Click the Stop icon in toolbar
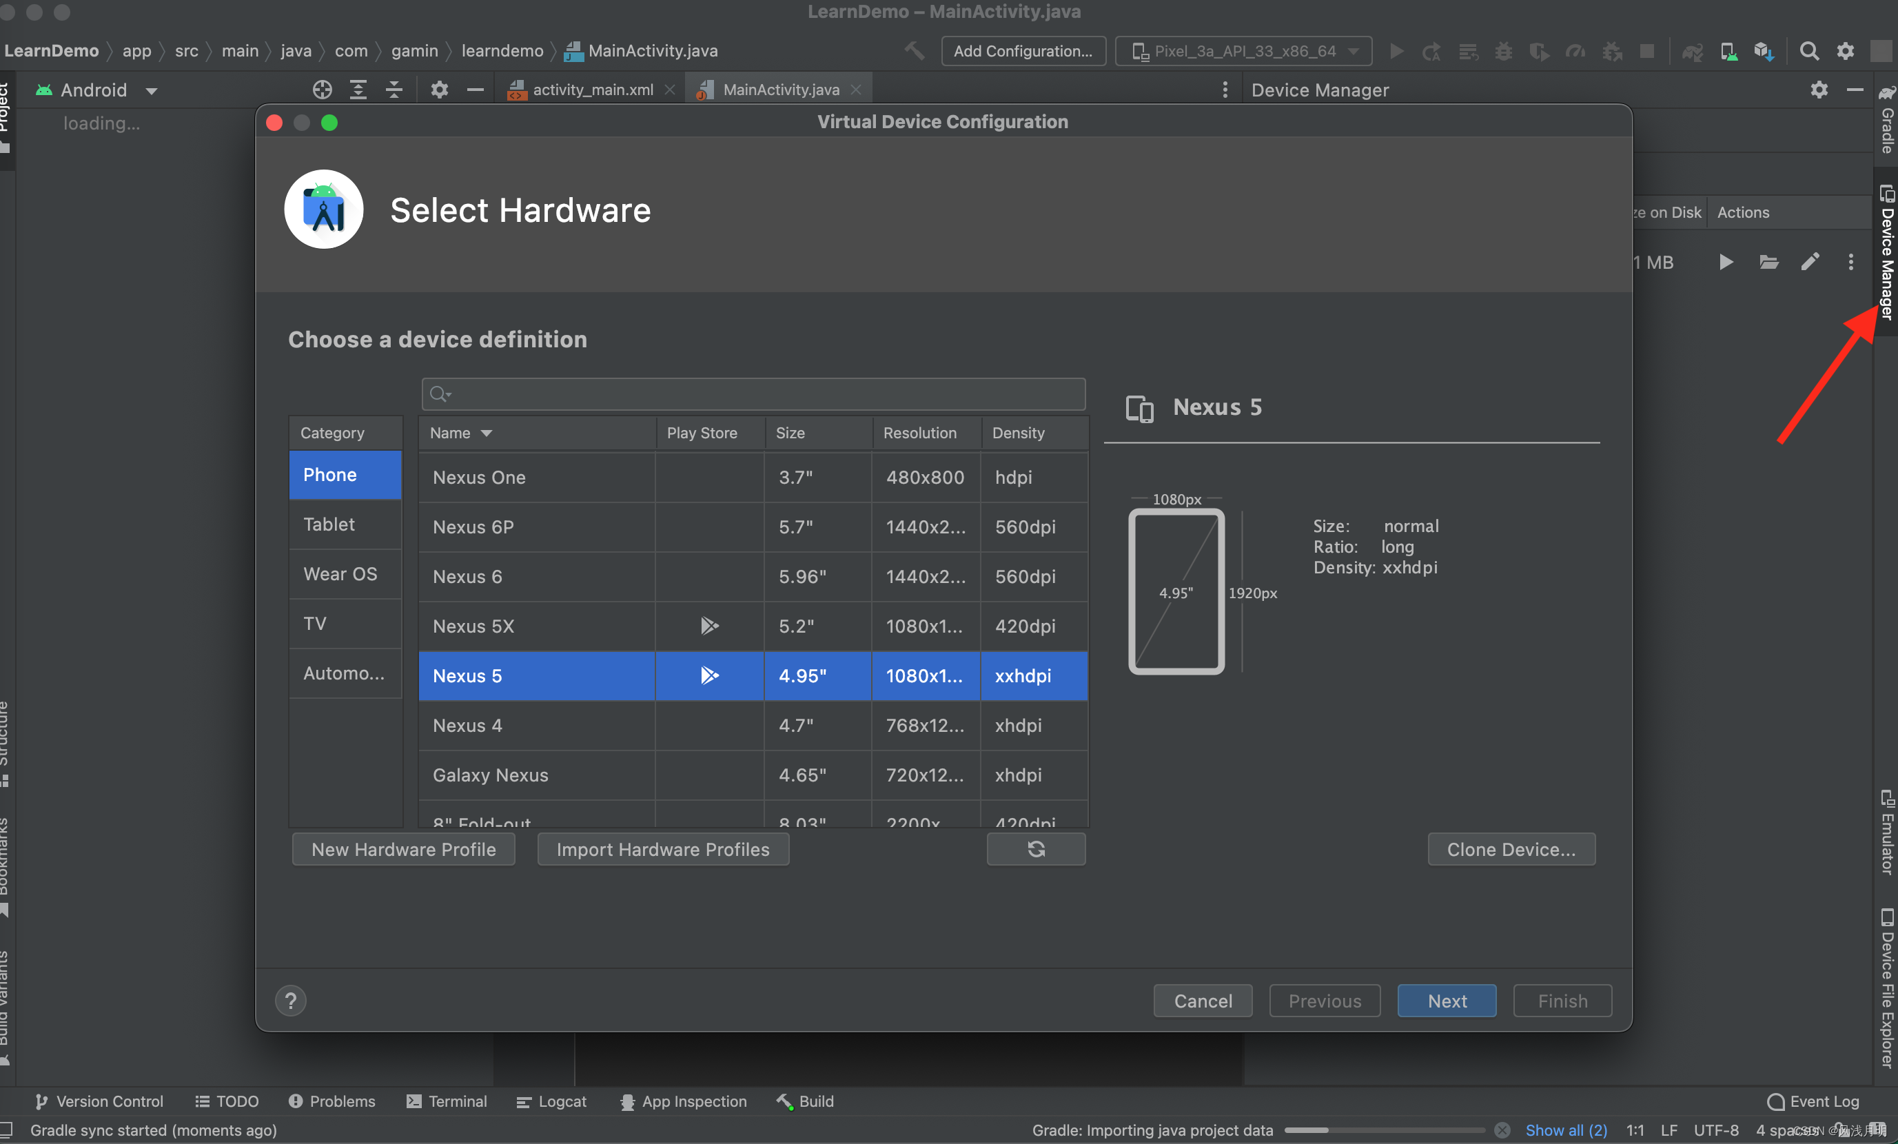The width and height of the screenshot is (1898, 1144). click(x=1647, y=51)
